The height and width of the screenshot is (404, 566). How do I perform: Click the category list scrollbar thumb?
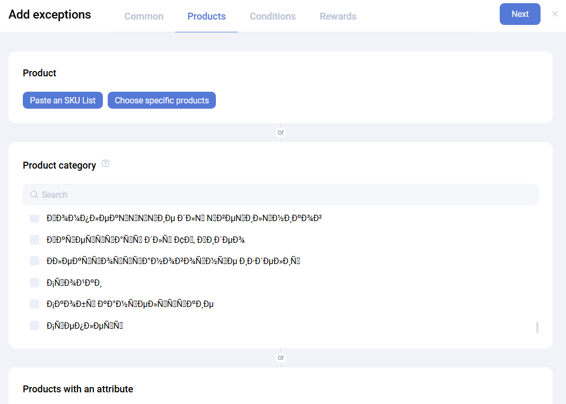[537, 327]
